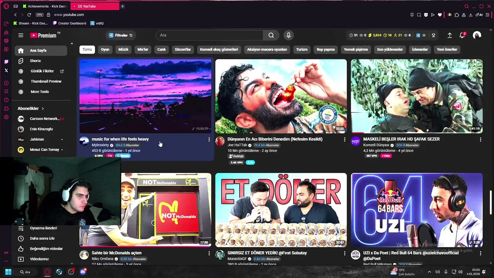Click vidIQ trophy icon in stats bar
This screenshot has height=278, width=494.
[433, 35]
